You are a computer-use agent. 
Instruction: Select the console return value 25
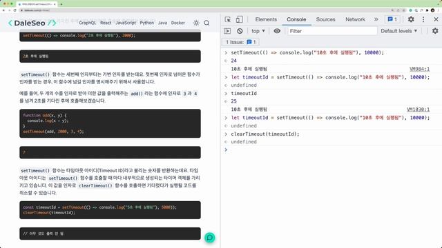(x=233, y=101)
